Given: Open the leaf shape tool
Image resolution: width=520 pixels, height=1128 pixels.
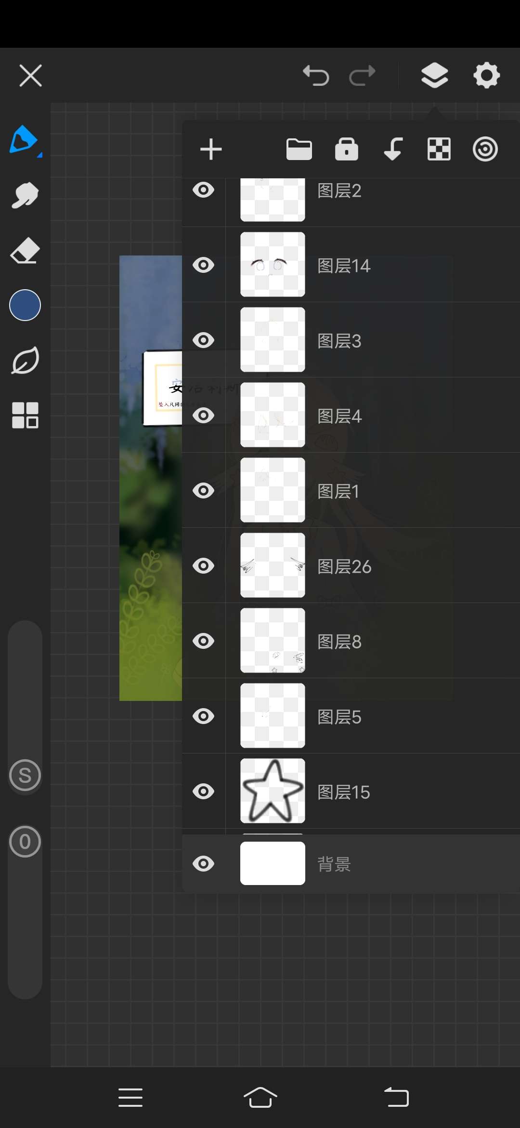Looking at the screenshot, I should point(25,360).
